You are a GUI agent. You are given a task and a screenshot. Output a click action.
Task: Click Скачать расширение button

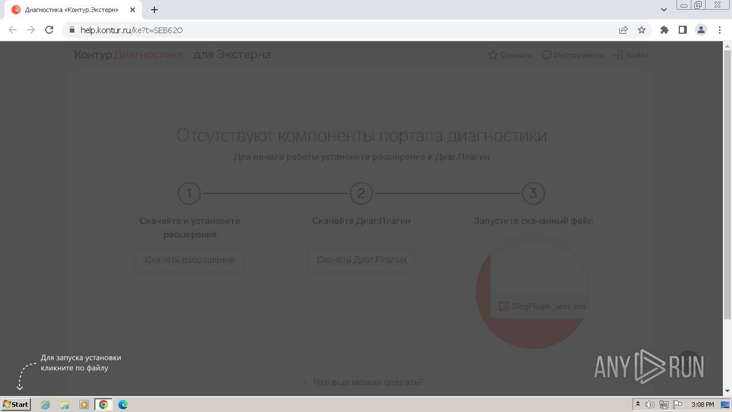pos(190,260)
